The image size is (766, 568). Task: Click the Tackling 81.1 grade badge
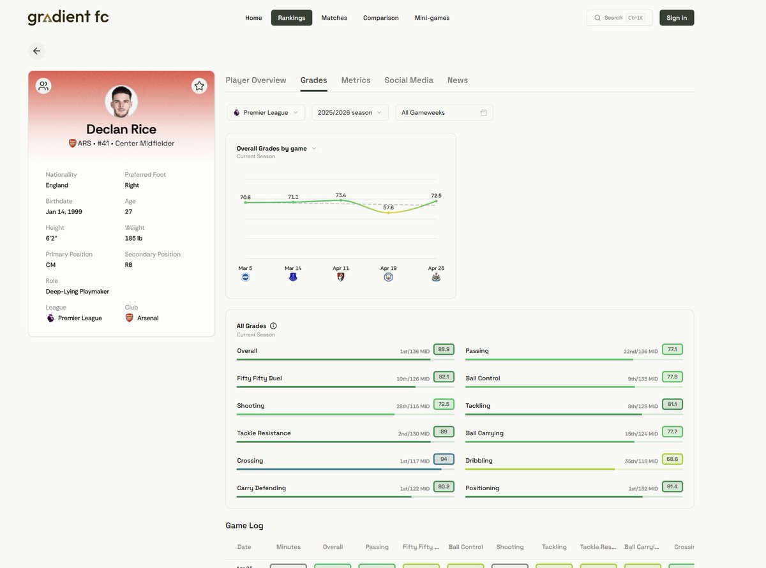672,404
